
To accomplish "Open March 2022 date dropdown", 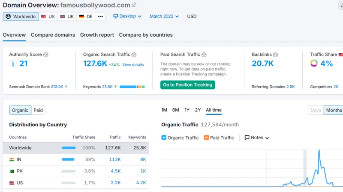I will tap(164, 16).
